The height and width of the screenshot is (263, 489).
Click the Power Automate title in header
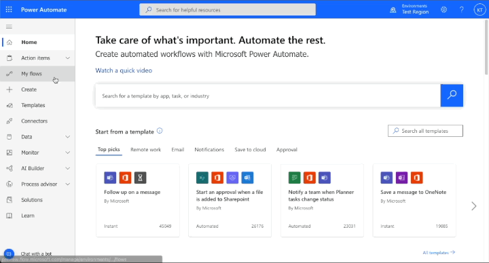(x=44, y=9)
